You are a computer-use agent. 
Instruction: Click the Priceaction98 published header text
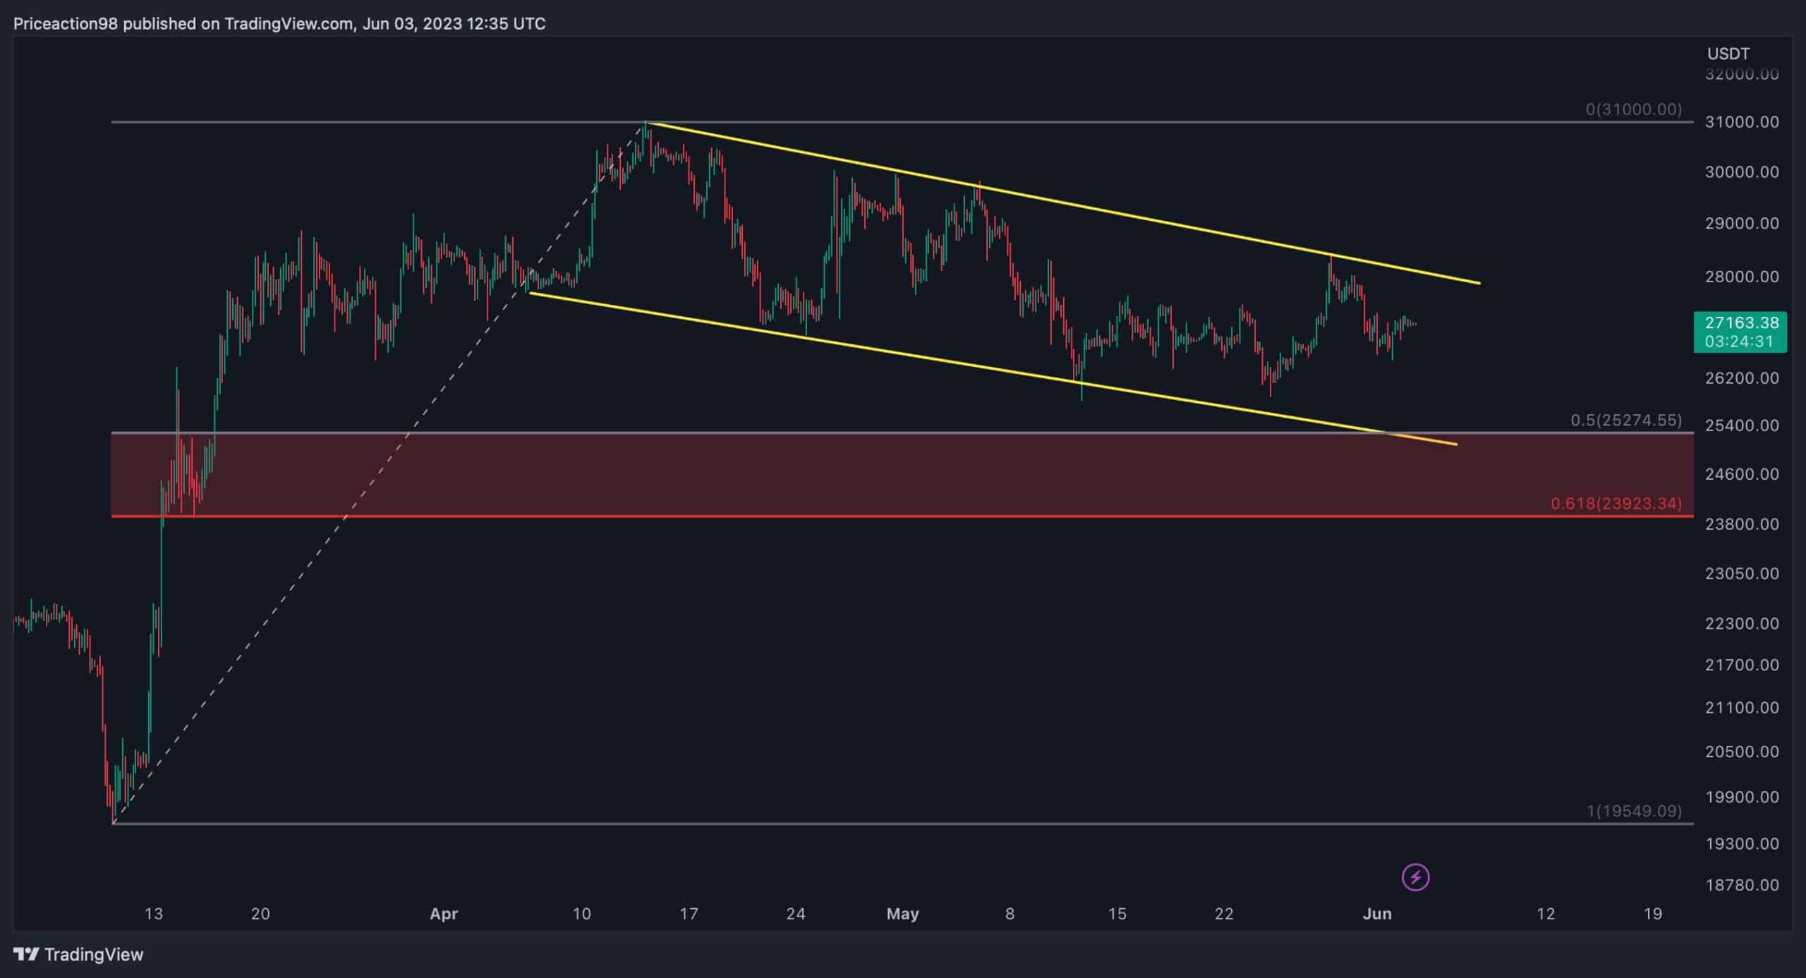click(279, 24)
